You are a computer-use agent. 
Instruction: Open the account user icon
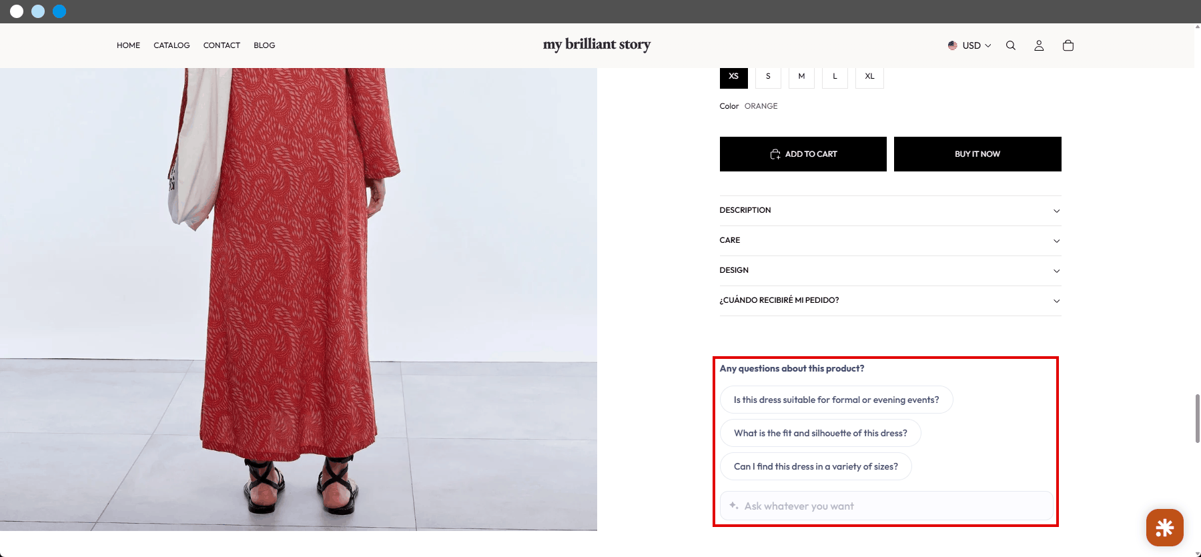[x=1039, y=45]
